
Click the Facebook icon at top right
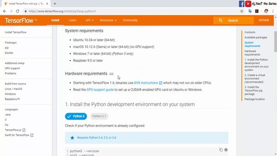pos(242,4)
